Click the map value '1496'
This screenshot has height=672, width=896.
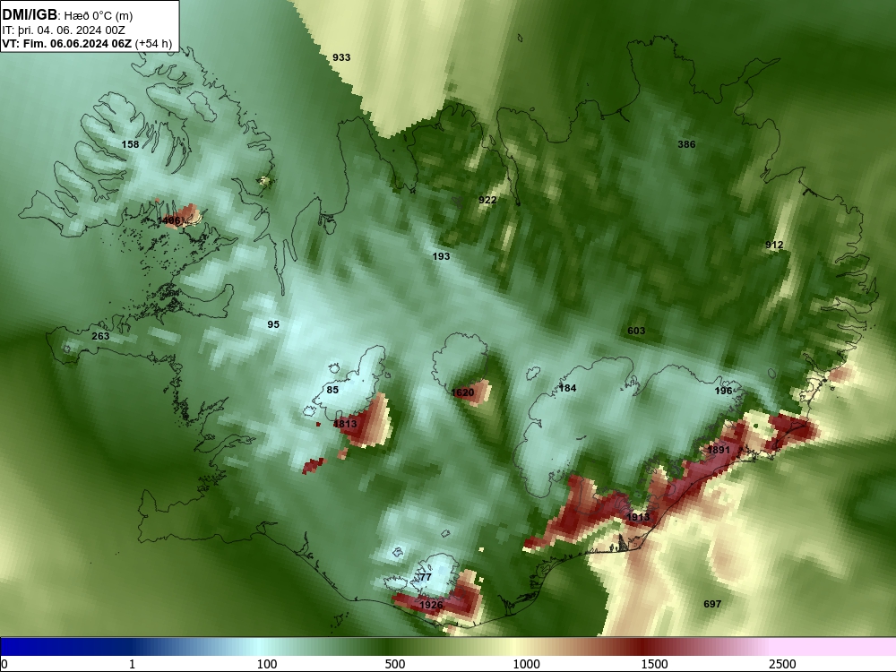[168, 220]
